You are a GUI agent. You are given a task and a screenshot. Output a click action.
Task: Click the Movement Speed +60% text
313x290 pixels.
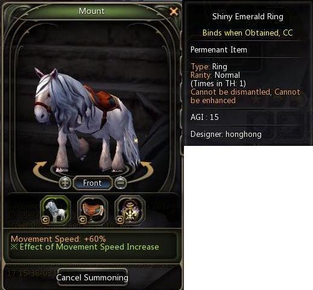[58, 239]
